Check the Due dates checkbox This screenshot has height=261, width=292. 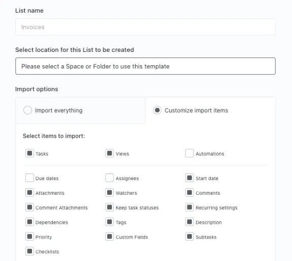29,178
